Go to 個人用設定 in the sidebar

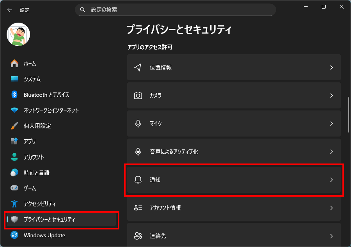pos(37,126)
